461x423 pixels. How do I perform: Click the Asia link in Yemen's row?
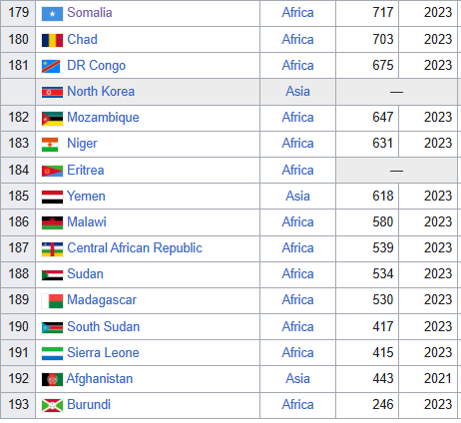tap(297, 197)
